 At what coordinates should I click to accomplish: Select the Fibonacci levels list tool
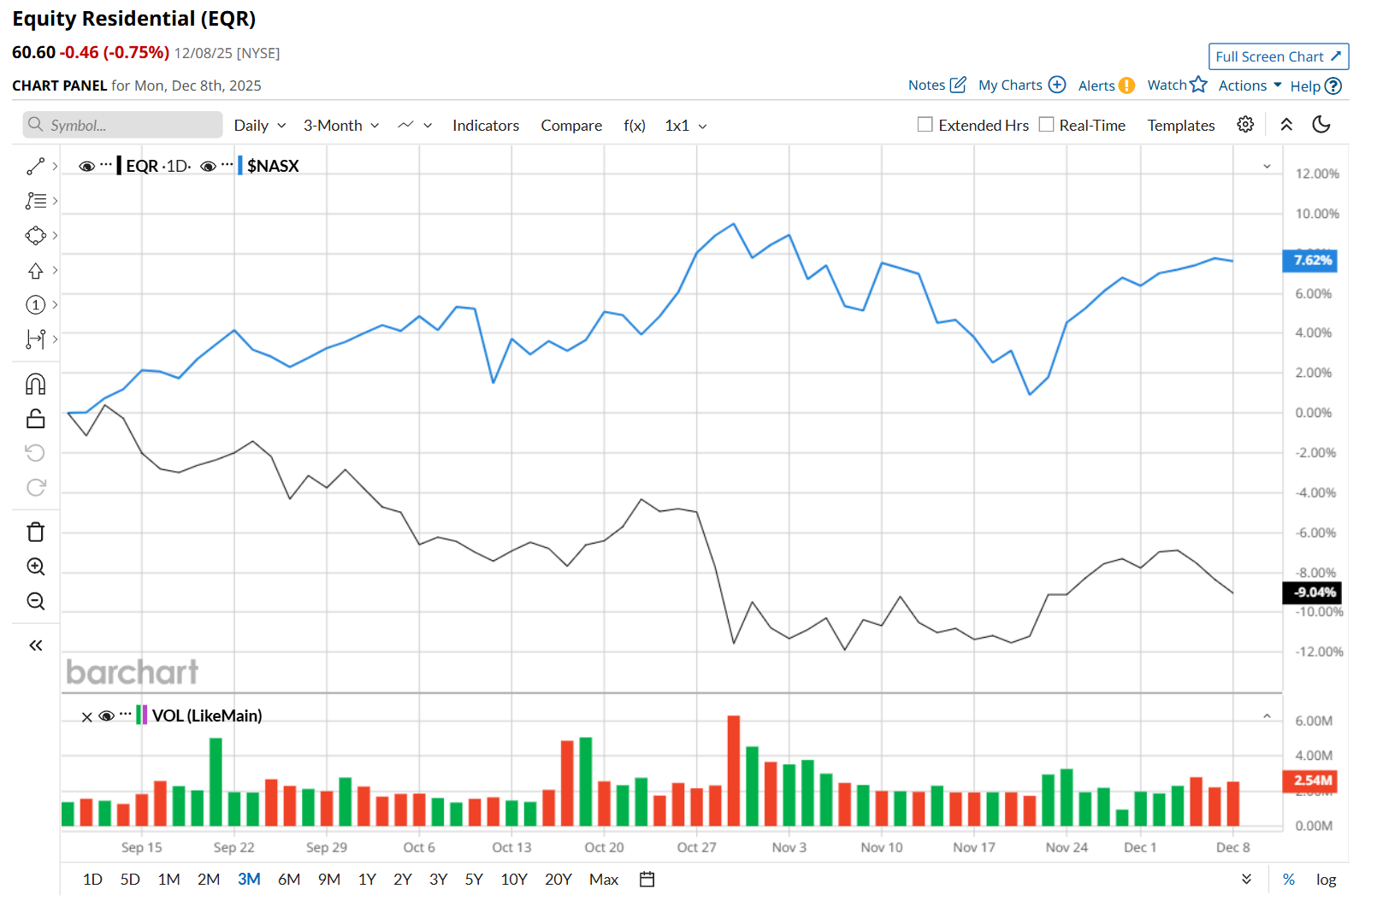(35, 201)
